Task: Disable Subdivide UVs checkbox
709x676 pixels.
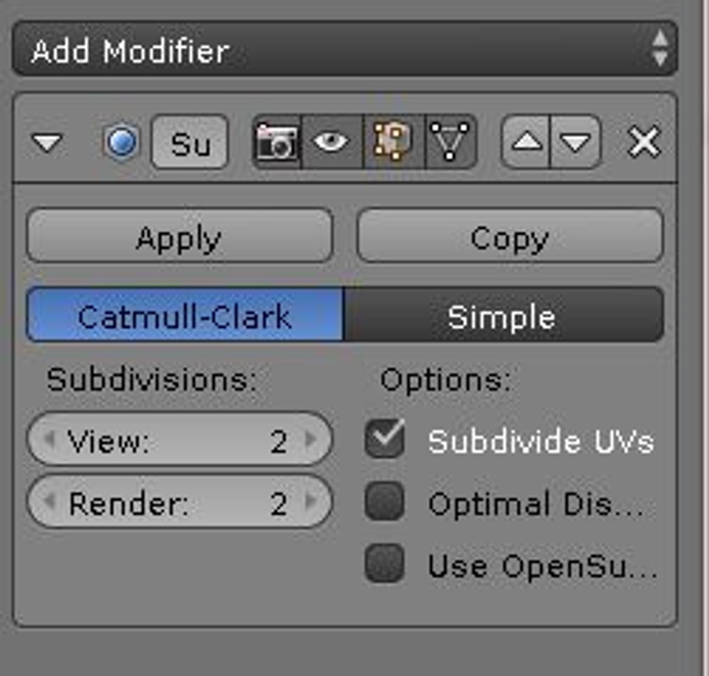Action: [x=385, y=439]
